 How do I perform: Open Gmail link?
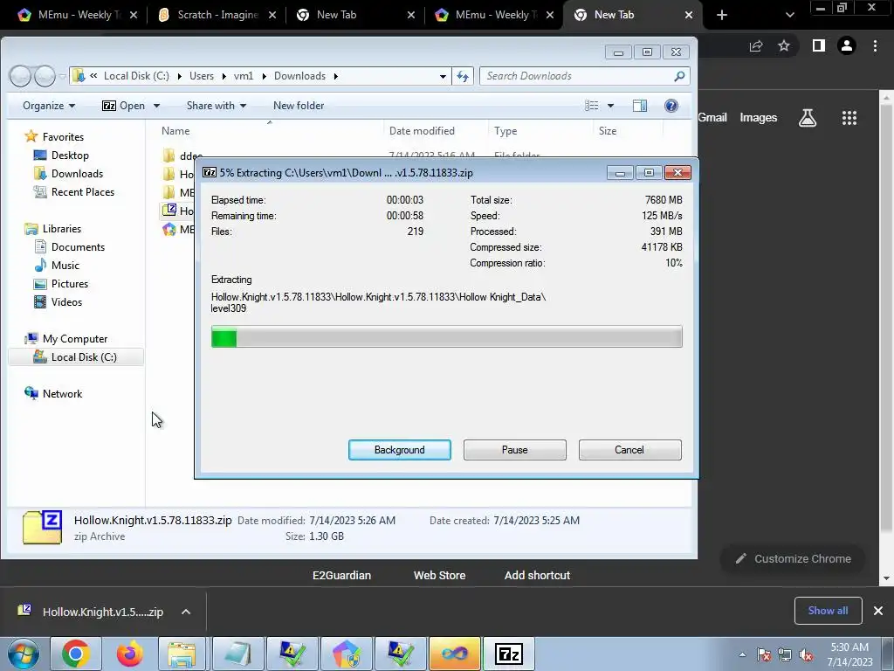[x=712, y=118]
